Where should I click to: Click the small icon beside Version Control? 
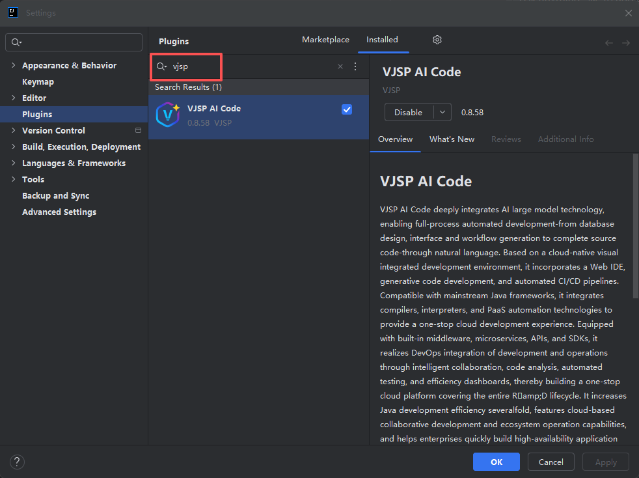(137, 130)
